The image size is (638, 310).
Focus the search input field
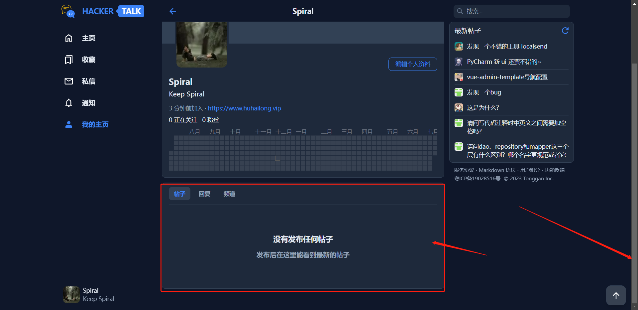pos(512,11)
